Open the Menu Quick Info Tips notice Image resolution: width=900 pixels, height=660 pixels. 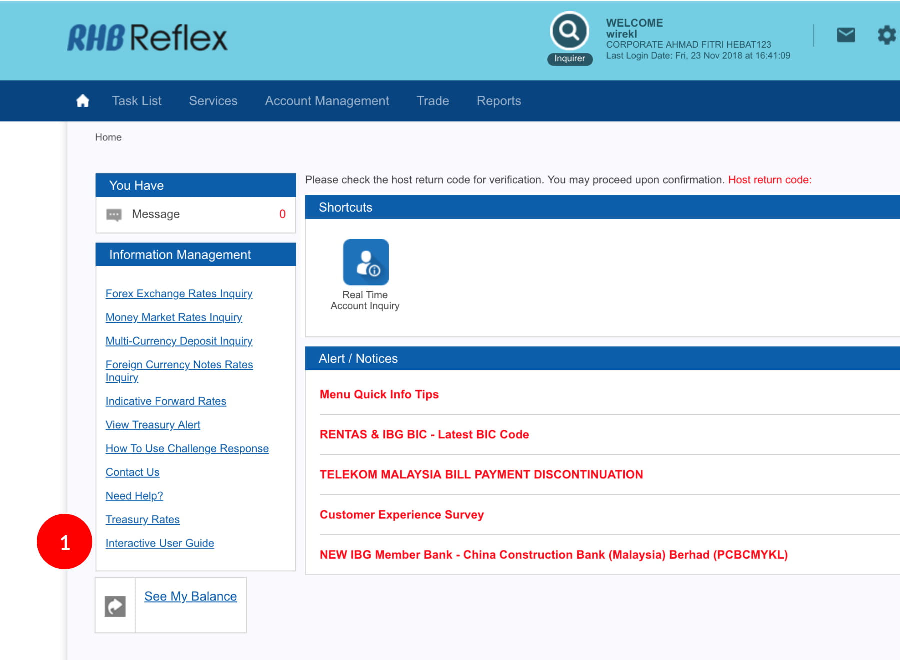tap(379, 394)
